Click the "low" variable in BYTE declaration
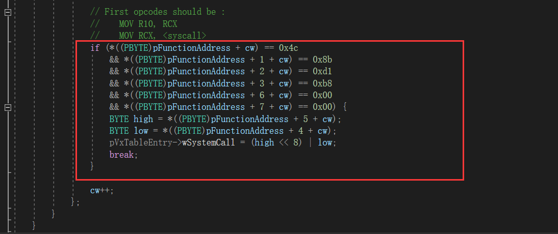This screenshot has width=558, height=234. tap(141, 131)
